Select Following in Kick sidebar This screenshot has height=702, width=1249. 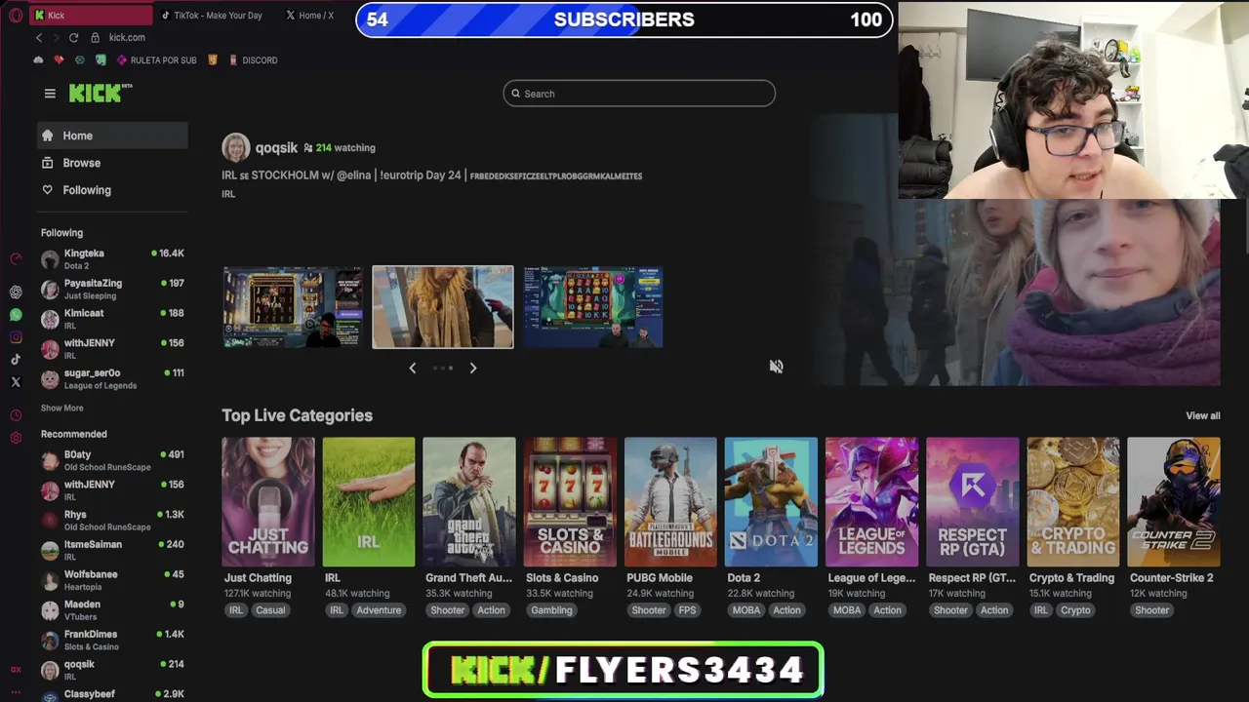click(x=112, y=190)
